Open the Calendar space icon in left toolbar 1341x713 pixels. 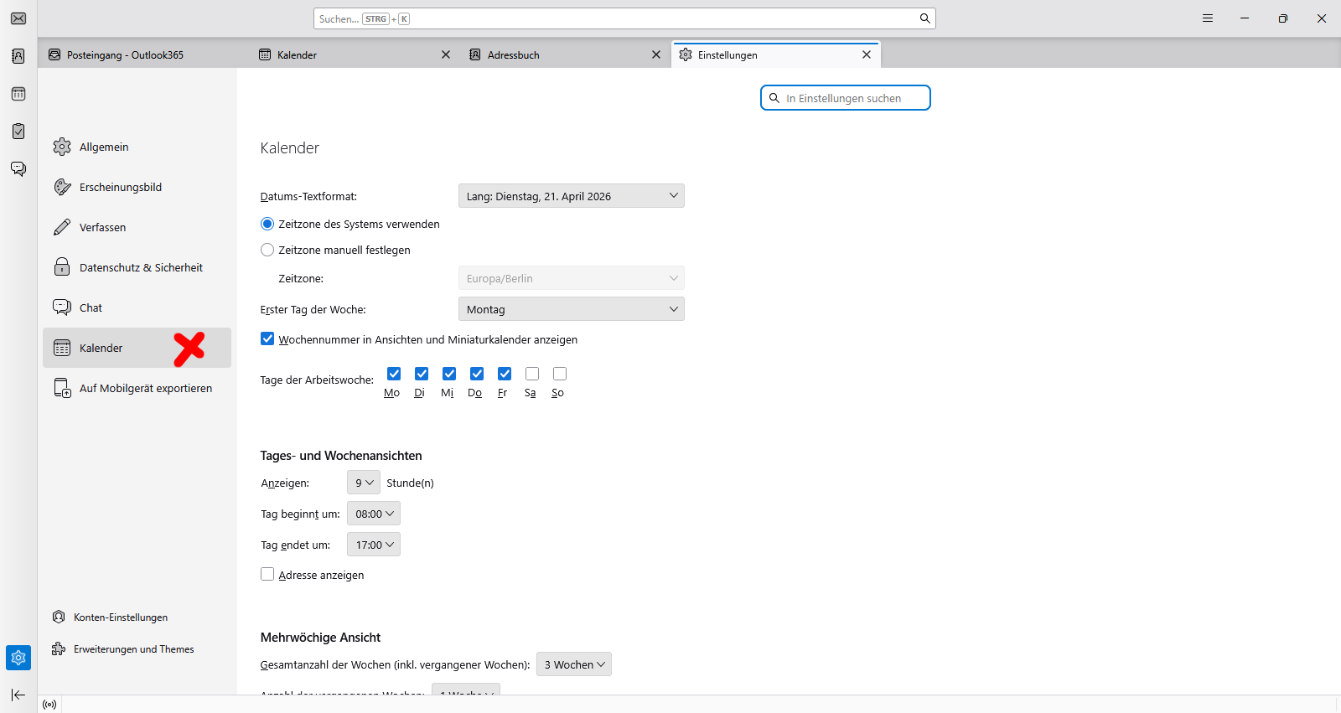pyautogui.click(x=18, y=94)
